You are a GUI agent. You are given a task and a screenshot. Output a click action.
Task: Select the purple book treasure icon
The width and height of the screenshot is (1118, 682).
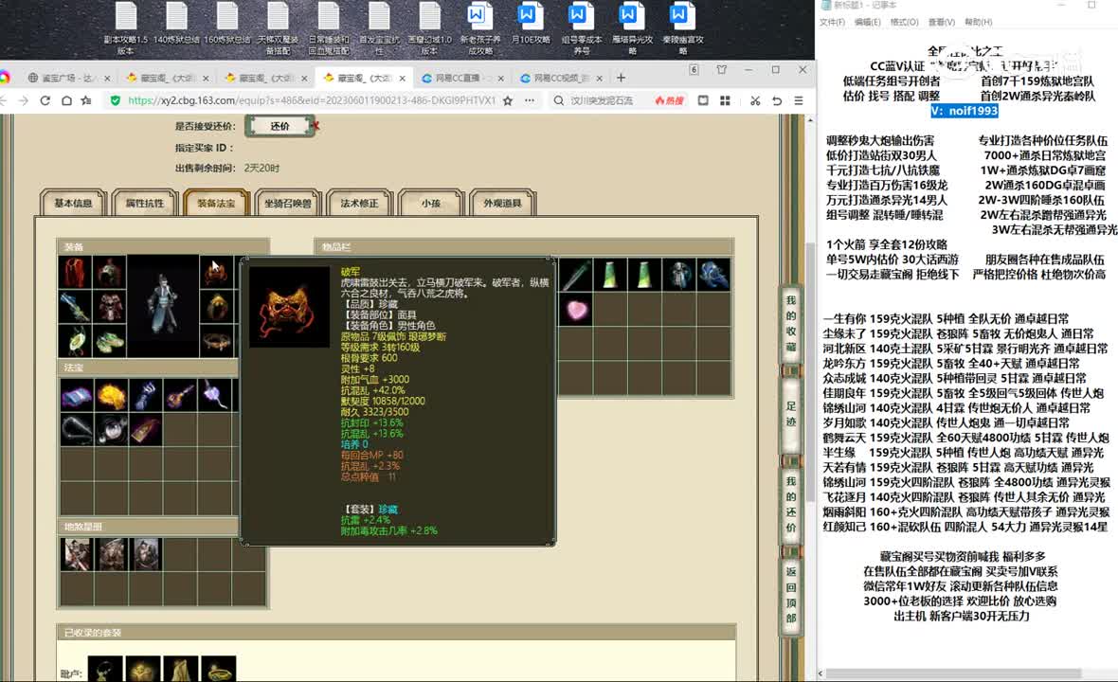click(x=77, y=395)
